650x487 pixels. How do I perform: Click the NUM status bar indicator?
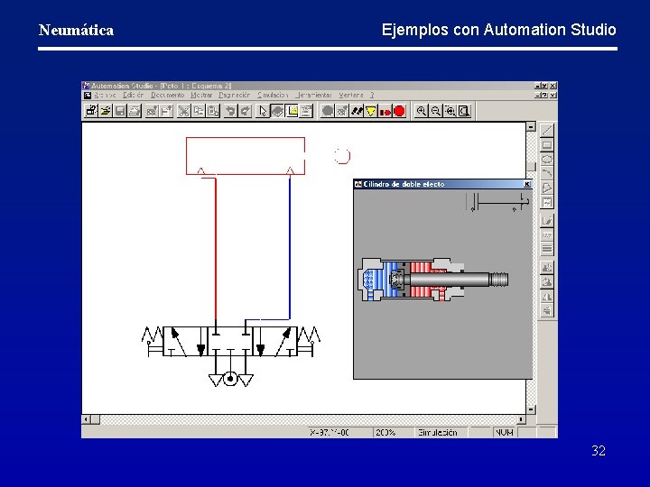[x=504, y=432]
